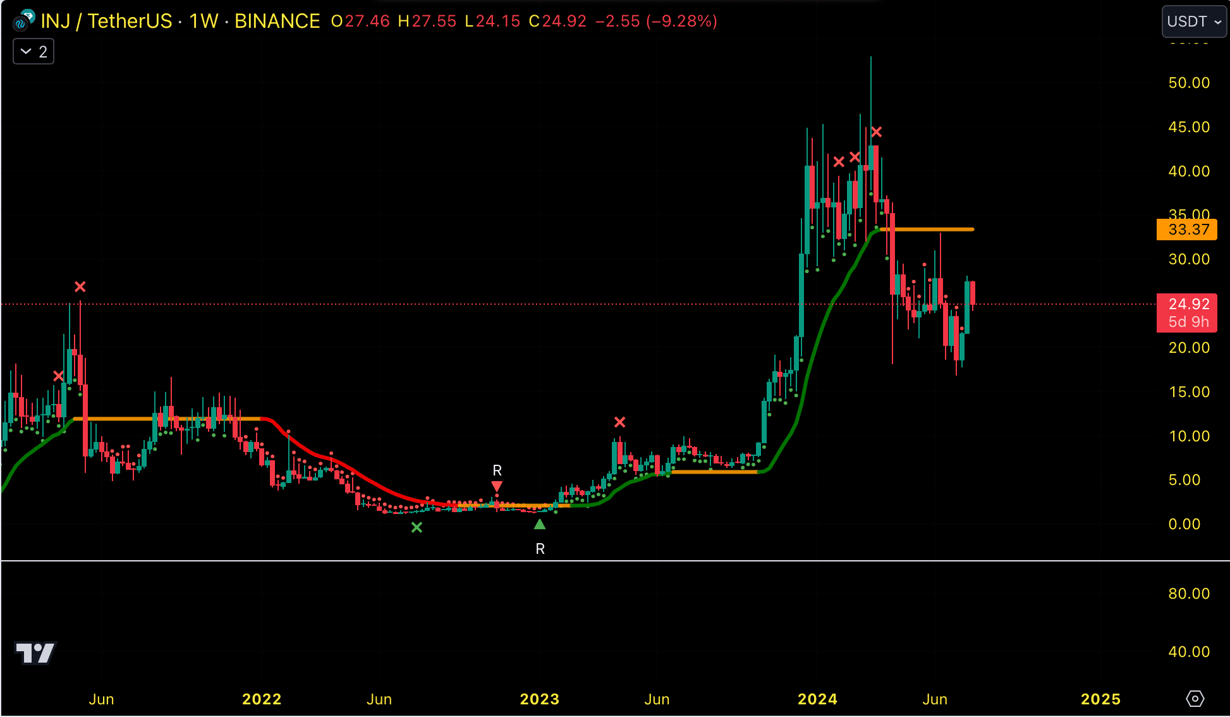This screenshot has width=1230, height=717.
Task: Click the 1W timeframe label in the title
Action: (204, 21)
